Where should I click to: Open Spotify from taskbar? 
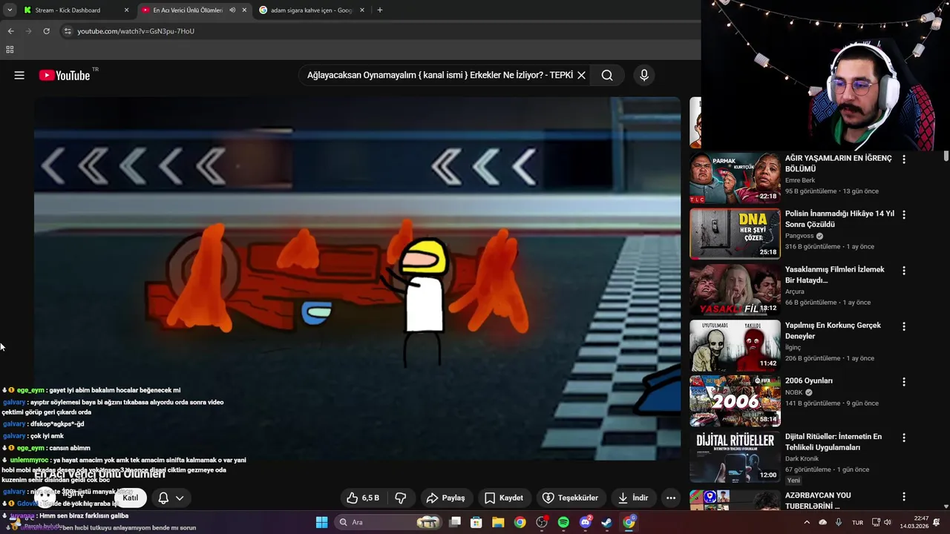563,522
